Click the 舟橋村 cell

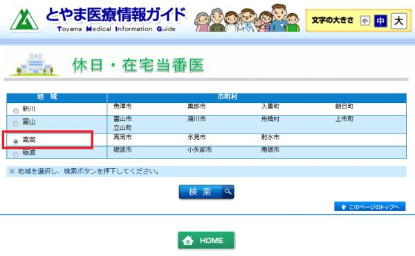click(x=270, y=119)
